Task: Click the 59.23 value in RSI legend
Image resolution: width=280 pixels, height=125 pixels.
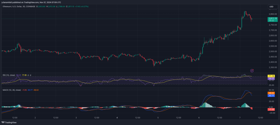Action: [x=19, y=75]
